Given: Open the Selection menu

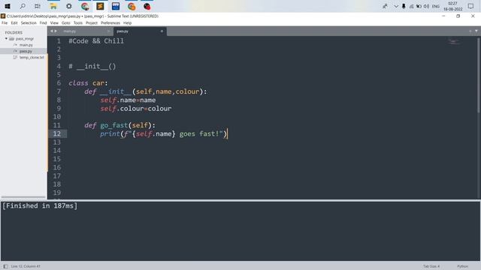Looking at the screenshot, I should tap(29, 23).
